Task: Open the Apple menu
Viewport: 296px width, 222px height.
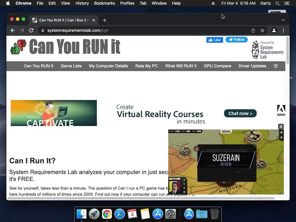Action: click(x=8, y=3)
